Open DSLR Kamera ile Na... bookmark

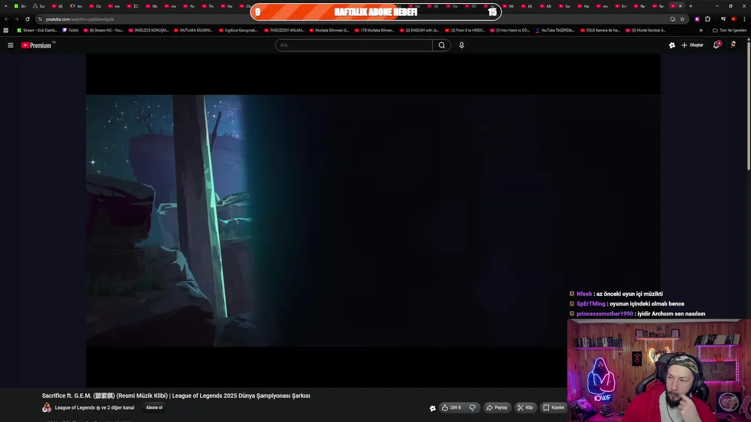(x=600, y=30)
